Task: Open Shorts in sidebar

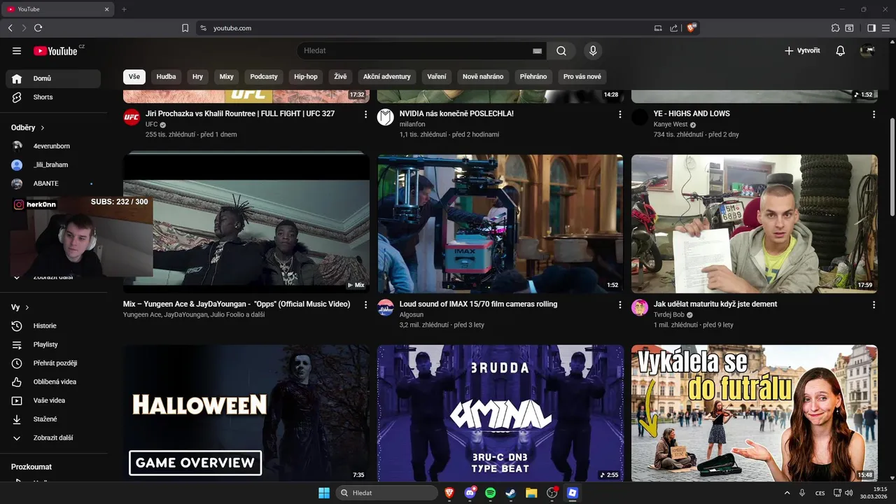Action: click(53, 97)
